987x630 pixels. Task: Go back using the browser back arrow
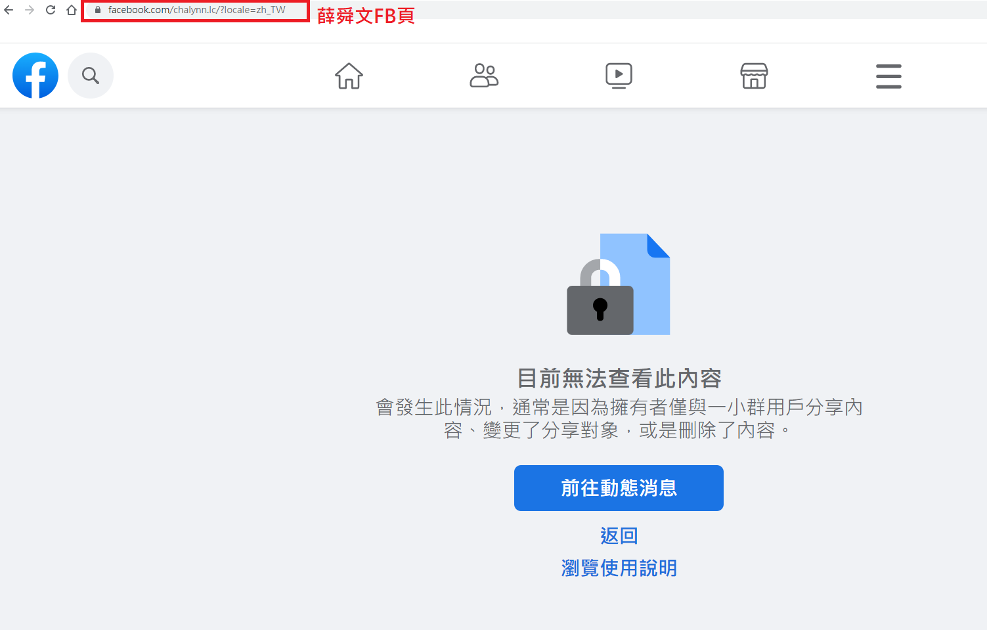(9, 10)
